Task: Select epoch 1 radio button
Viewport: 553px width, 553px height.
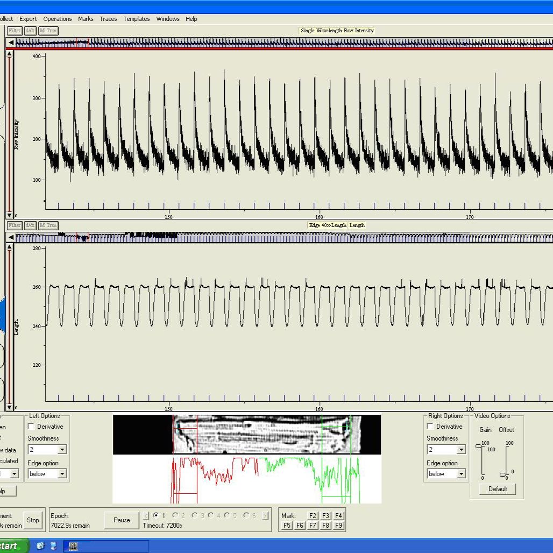Action: [x=156, y=516]
